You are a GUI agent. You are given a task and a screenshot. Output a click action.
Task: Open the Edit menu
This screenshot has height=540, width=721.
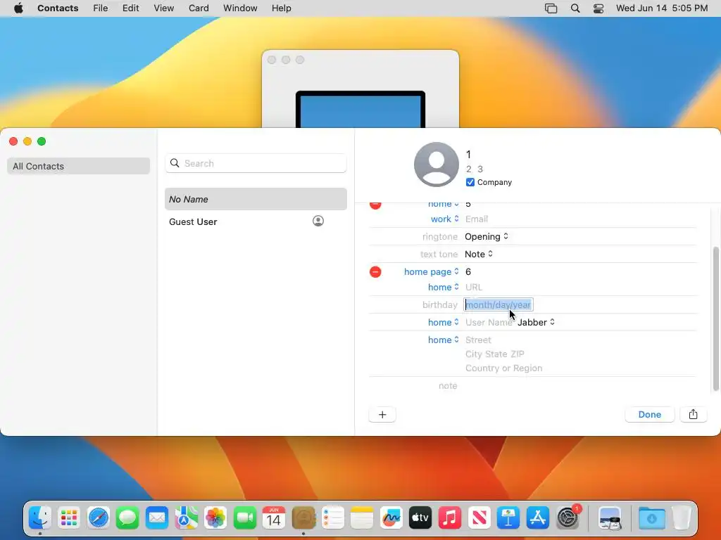point(130,8)
